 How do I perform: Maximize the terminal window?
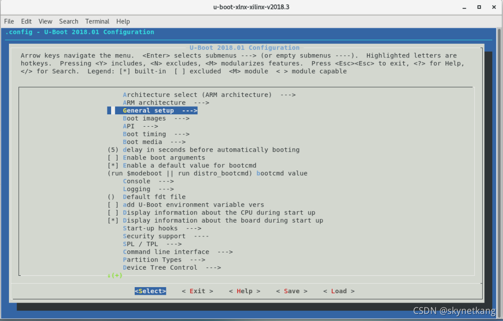pyautogui.click(x=479, y=7)
